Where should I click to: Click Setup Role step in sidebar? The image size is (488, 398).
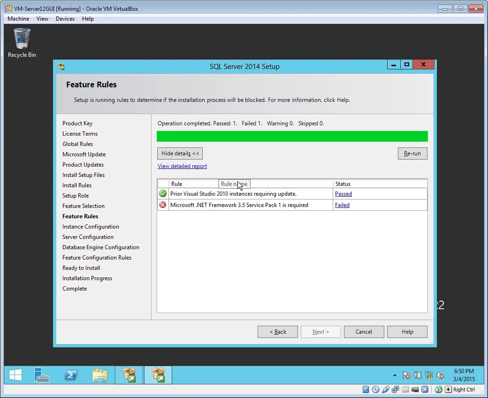click(76, 195)
